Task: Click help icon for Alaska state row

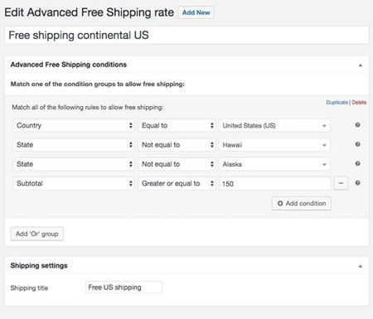Action: [357, 164]
